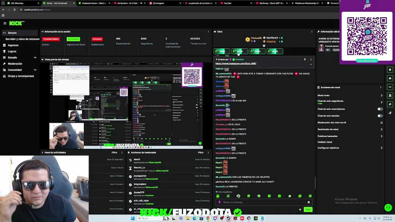Open the instagram.com/fuzo_696 link

pos(236,64)
